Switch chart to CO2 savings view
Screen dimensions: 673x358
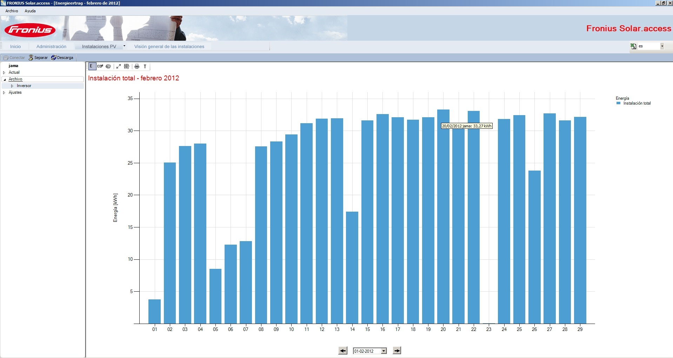click(100, 66)
